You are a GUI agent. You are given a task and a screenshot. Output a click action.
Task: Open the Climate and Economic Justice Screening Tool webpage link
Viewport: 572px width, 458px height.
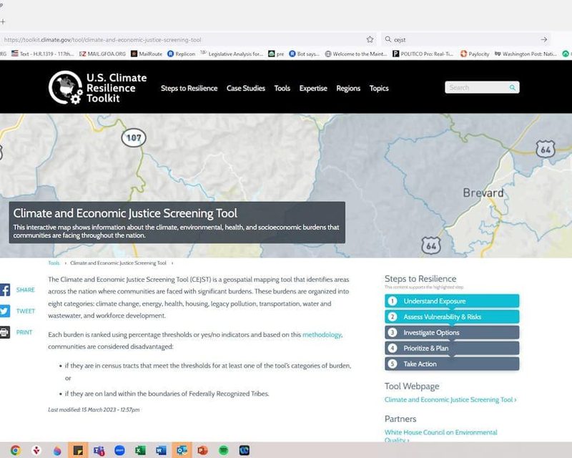[x=450, y=399]
